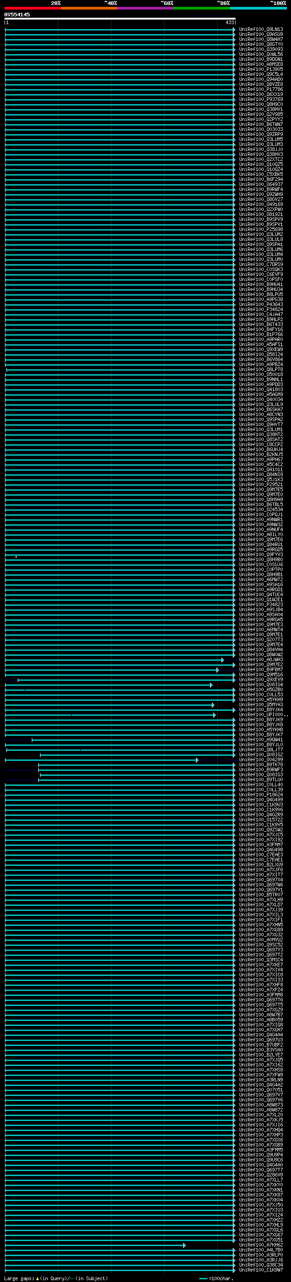The image size is (291, 1282).
Task: Select UniRef100_O15722 label
Action: click(x=261, y=819)
